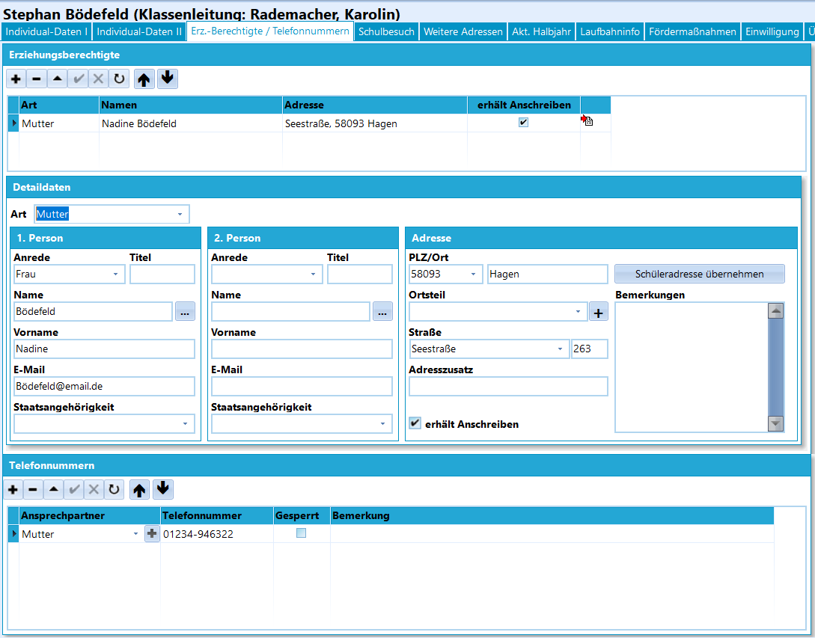Add a new Ortsteil with the plus button

tap(598, 312)
